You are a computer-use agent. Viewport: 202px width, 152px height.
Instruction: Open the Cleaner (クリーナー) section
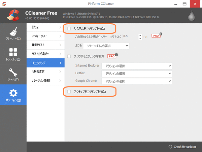click(13, 33)
